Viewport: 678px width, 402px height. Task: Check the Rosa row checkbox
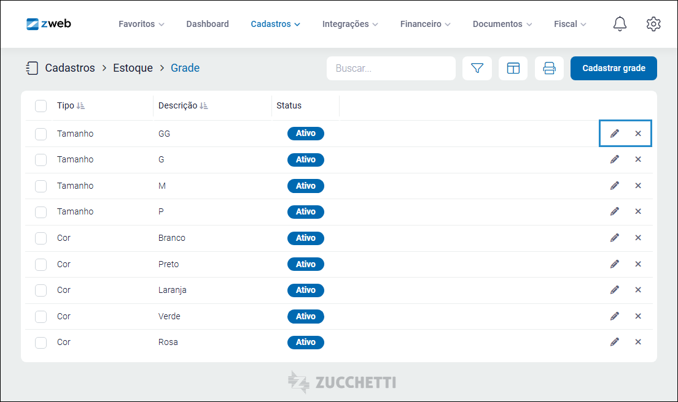[x=41, y=343]
